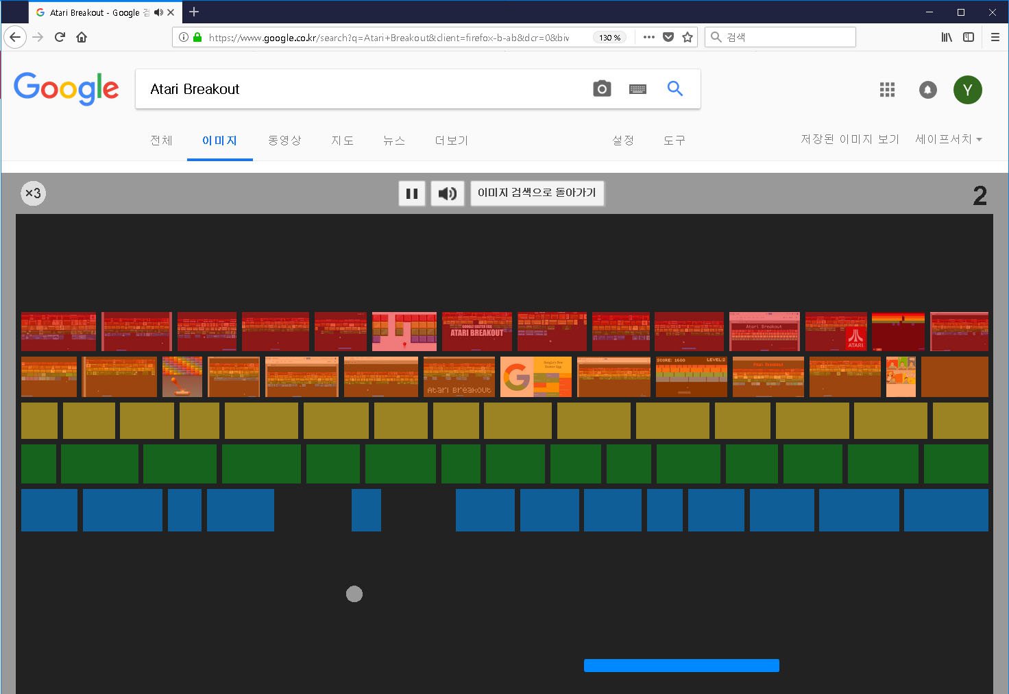The width and height of the screenshot is (1009, 694).
Task: Go back to the previous page
Action: click(15, 37)
